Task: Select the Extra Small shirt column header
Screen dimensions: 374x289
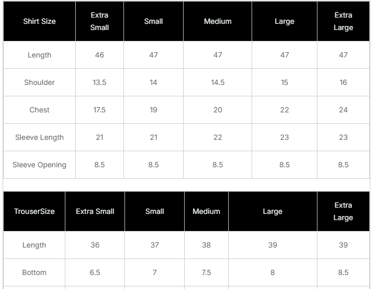Action: [x=100, y=21]
